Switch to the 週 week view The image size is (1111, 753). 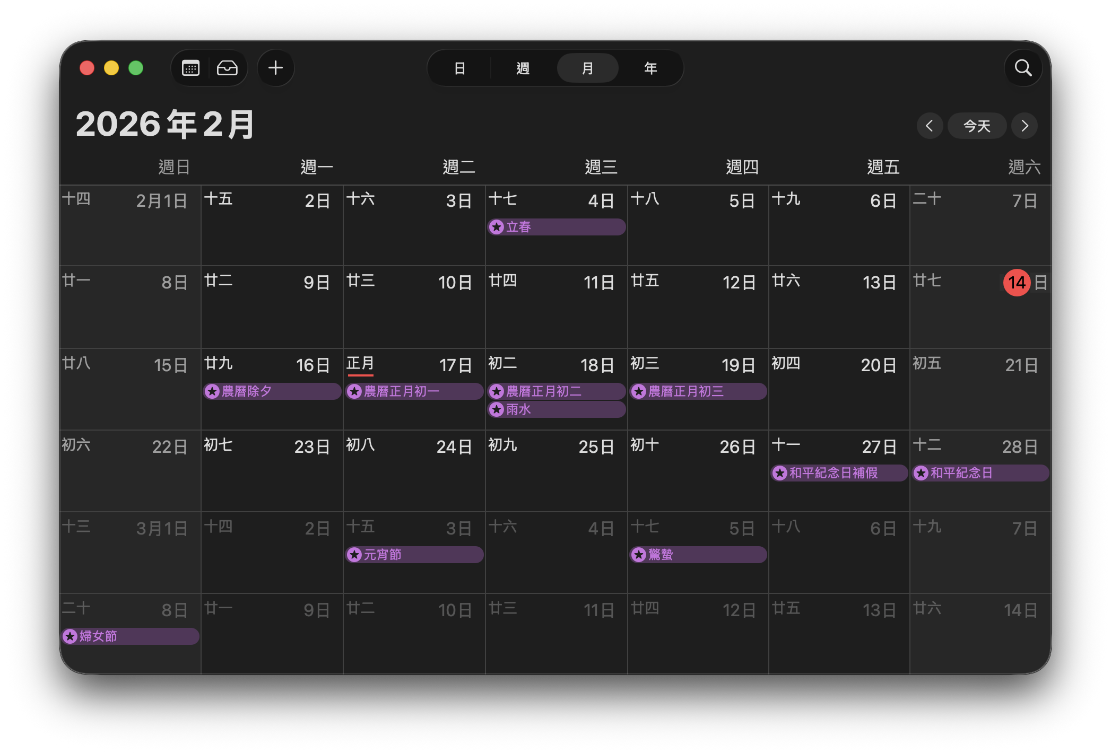[x=523, y=68]
